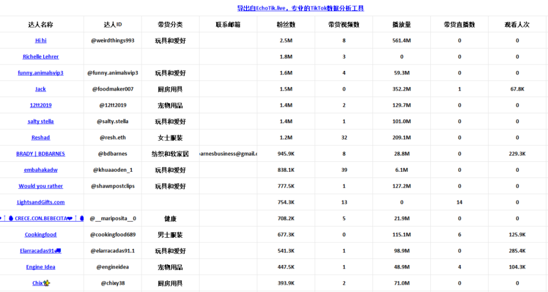Select the 联系邮箱 column header
The image size is (548, 292).
228,24
